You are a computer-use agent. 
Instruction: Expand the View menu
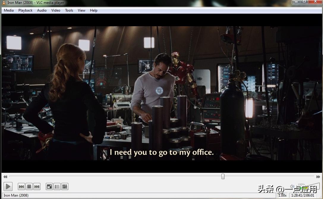coord(81,10)
